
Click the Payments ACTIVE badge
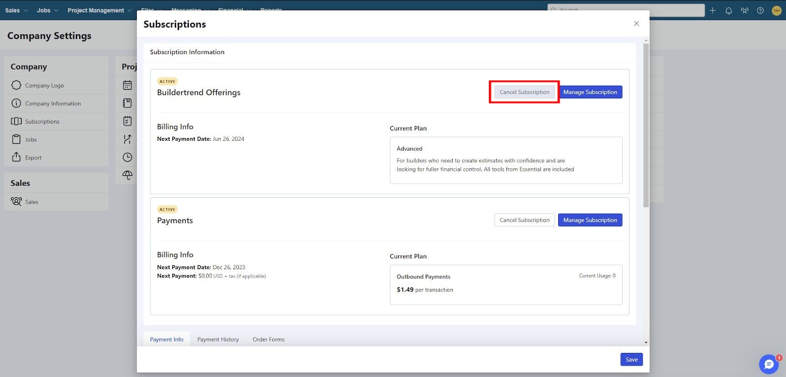(x=167, y=209)
